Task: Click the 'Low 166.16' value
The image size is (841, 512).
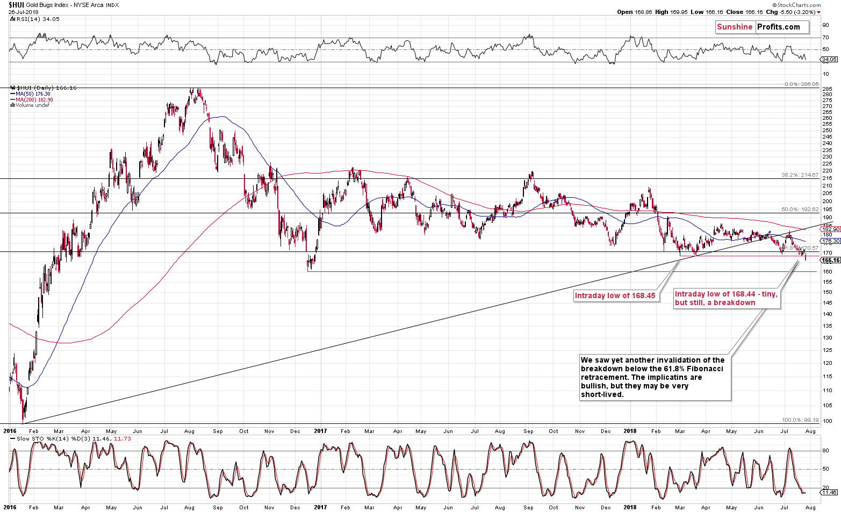Action: (708, 12)
